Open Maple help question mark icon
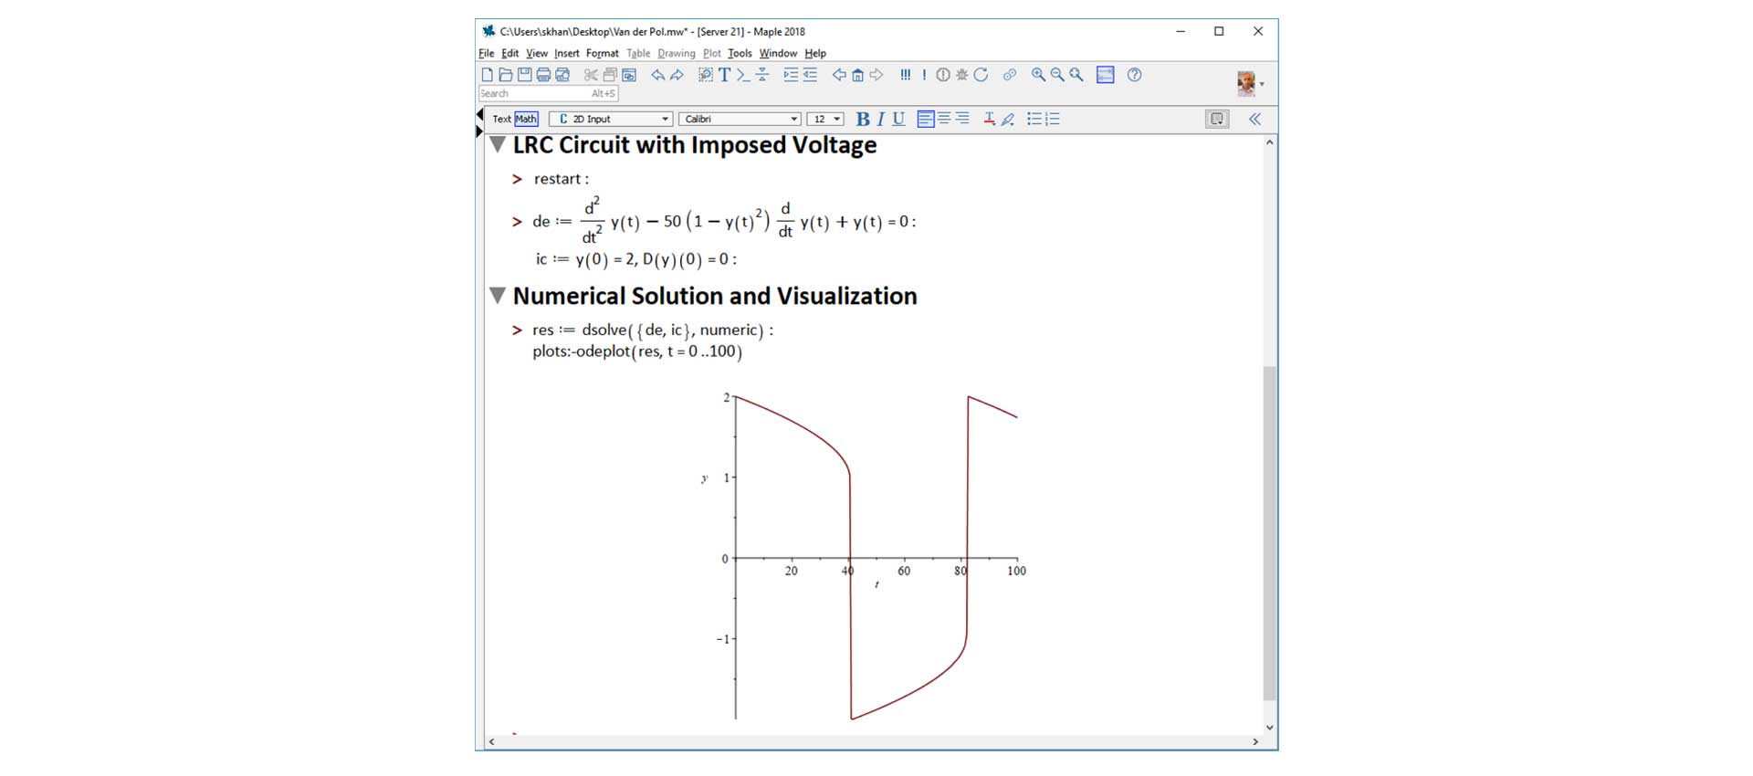Image resolution: width=1753 pixels, height=776 pixels. point(1134,75)
